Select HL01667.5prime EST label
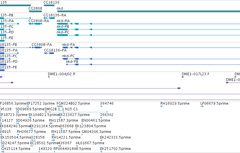The height and width of the screenshot is (153, 240). (90, 143)
